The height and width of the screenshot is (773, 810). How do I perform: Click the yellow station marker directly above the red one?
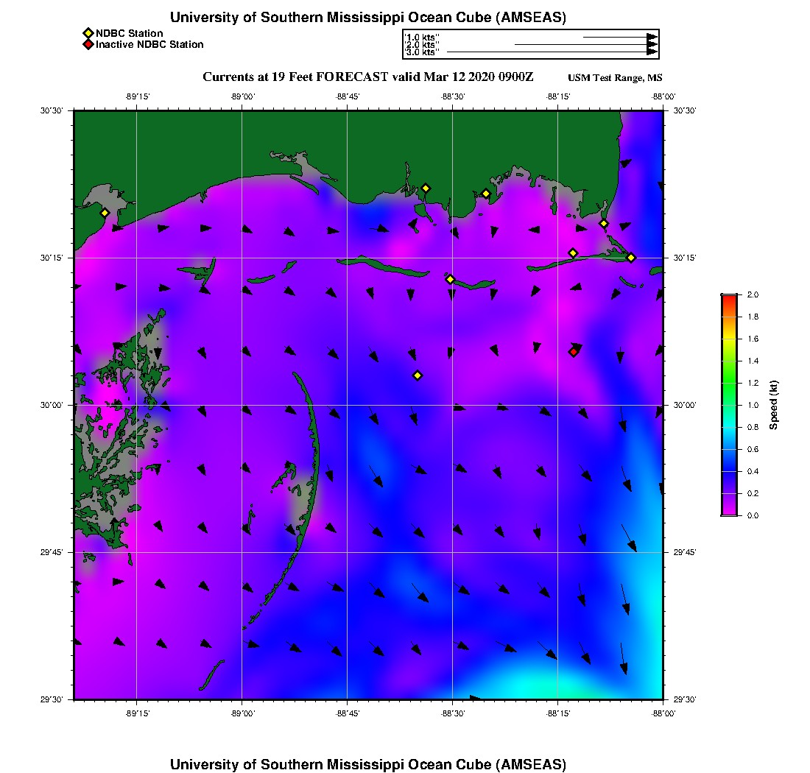point(573,253)
